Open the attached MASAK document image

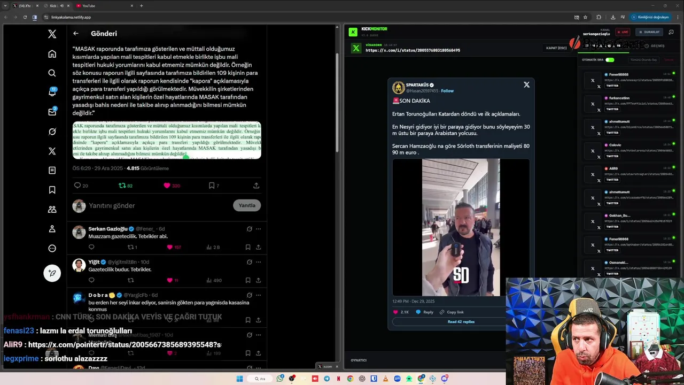point(167,140)
